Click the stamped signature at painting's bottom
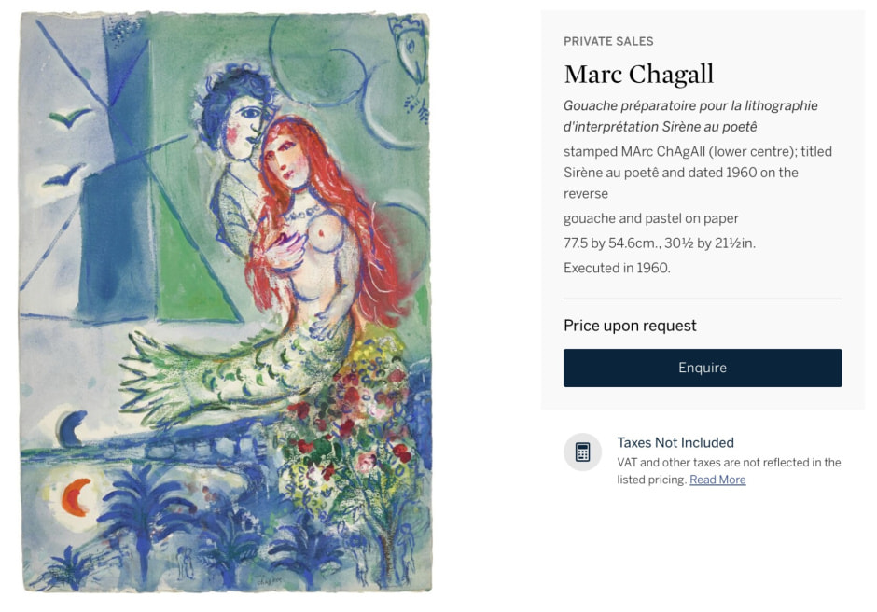 point(269,581)
